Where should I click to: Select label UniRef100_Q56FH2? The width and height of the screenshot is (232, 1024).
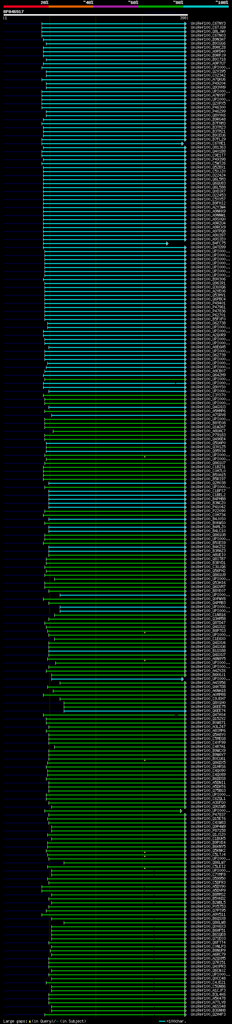208,571
